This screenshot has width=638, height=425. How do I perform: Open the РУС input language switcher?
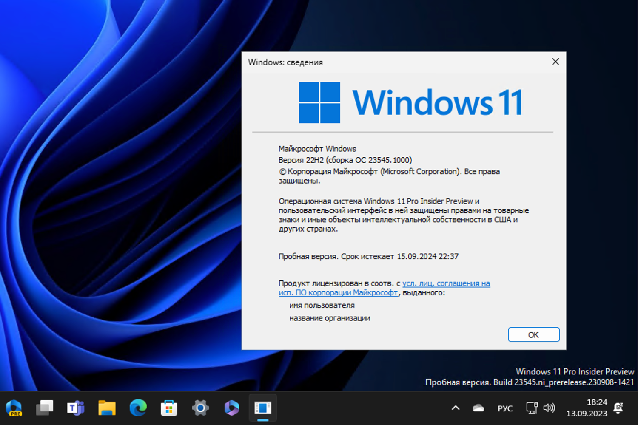click(505, 407)
